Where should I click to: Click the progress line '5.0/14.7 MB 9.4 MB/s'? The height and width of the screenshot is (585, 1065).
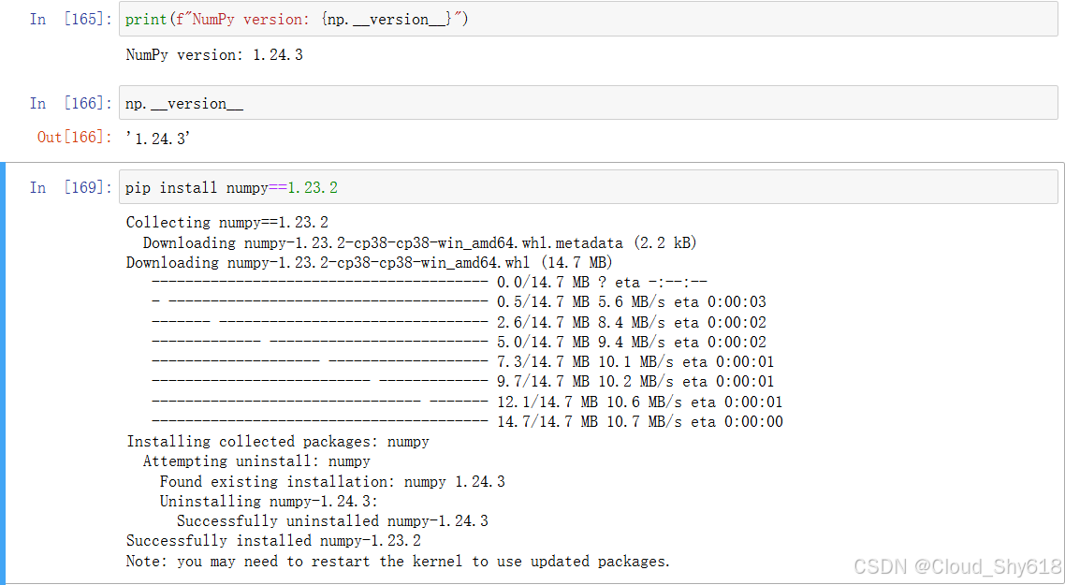point(459,342)
